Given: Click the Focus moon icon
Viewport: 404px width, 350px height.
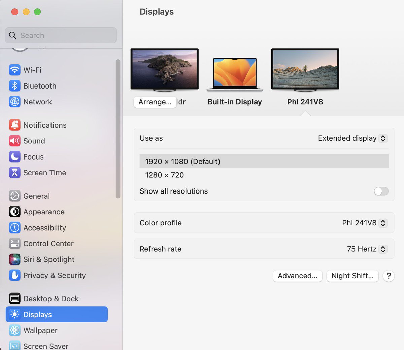Looking at the screenshot, I should (x=14, y=156).
